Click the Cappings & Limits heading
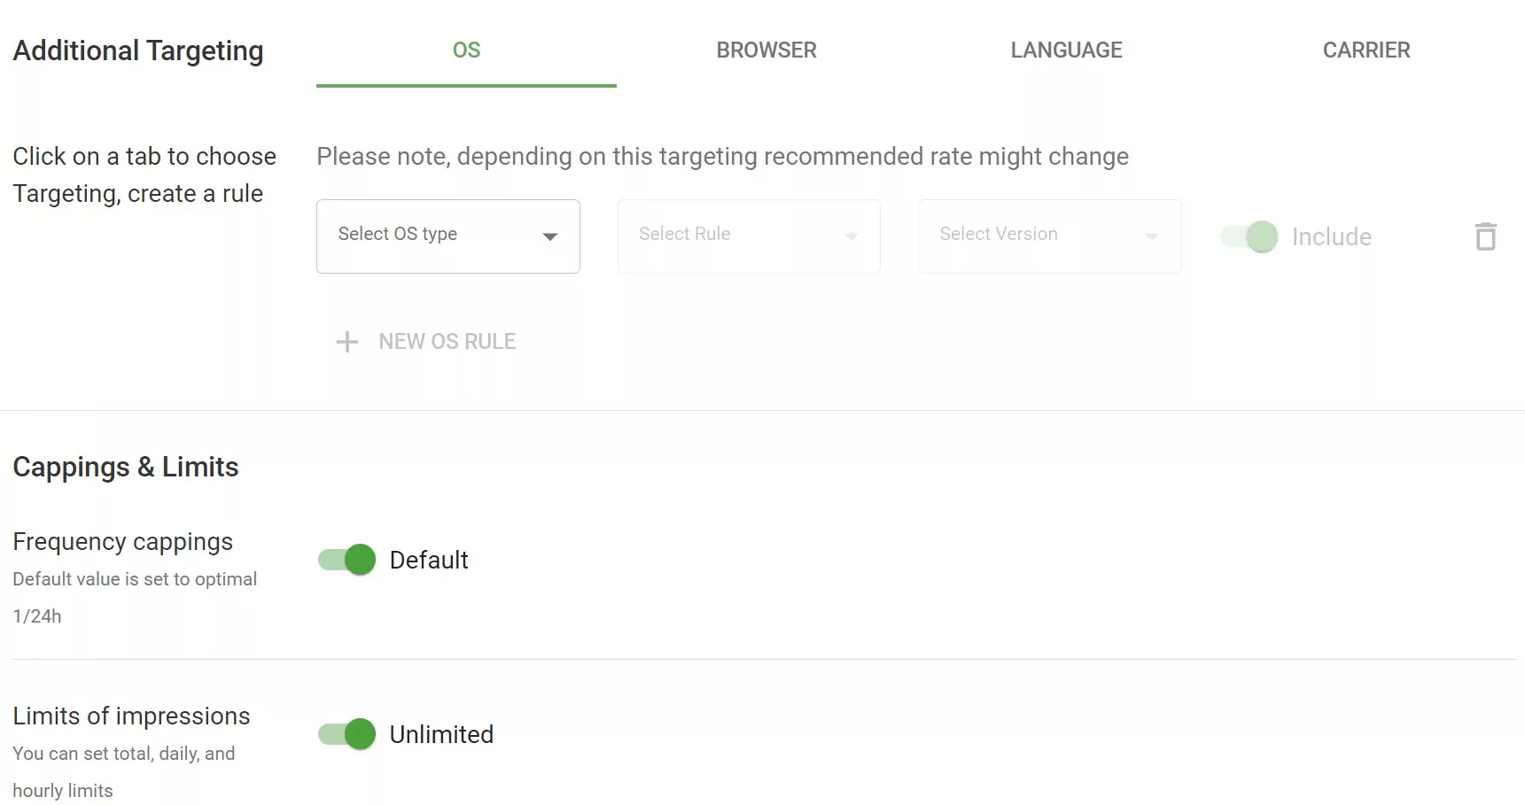1525x805 pixels. 126,467
